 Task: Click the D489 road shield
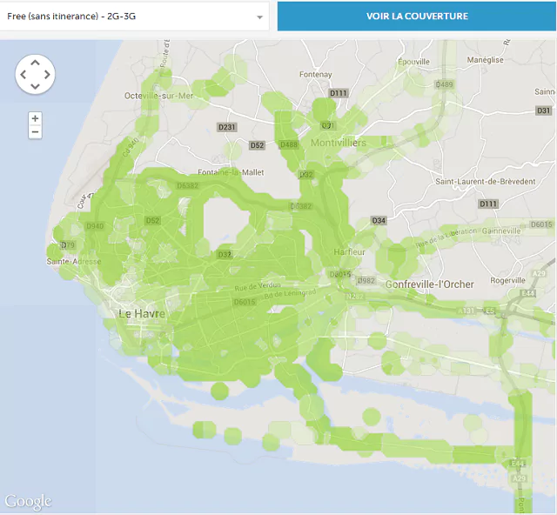(x=444, y=84)
